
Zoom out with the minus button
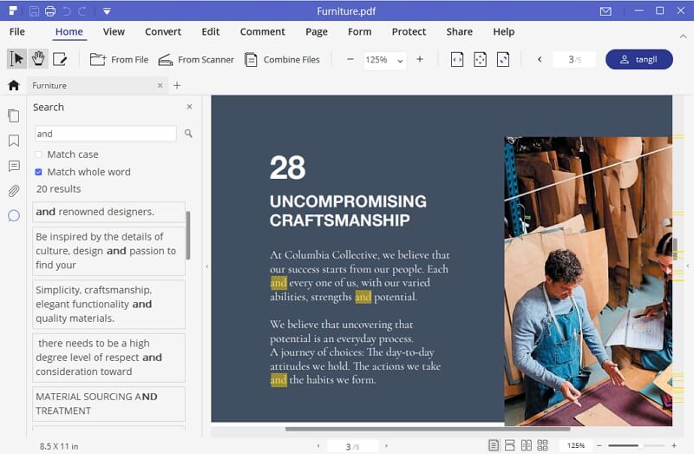350,59
